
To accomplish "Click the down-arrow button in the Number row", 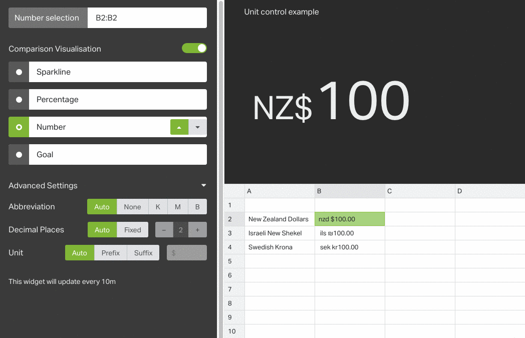I will [x=197, y=127].
